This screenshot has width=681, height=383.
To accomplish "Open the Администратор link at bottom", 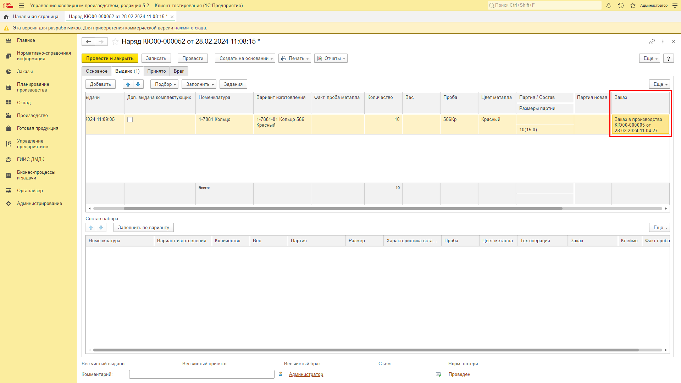I will 306,374.
